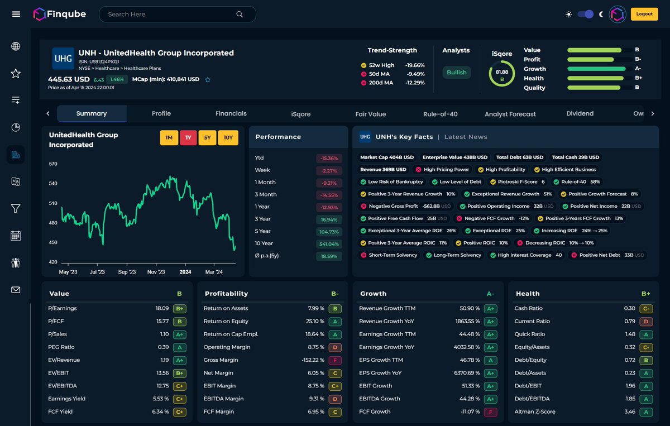The width and height of the screenshot is (670, 426).
Task: Switch to the Rule-of-40 tab
Action: (441, 114)
